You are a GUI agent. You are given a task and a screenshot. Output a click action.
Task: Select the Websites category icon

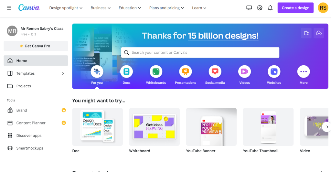click(x=274, y=71)
